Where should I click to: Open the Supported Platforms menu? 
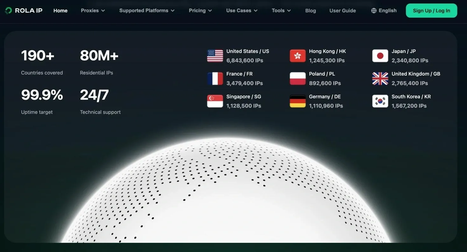point(147,10)
